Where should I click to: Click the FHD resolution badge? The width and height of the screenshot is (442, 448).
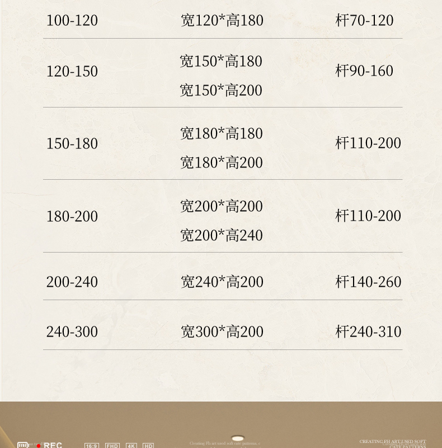pyautogui.click(x=112, y=446)
